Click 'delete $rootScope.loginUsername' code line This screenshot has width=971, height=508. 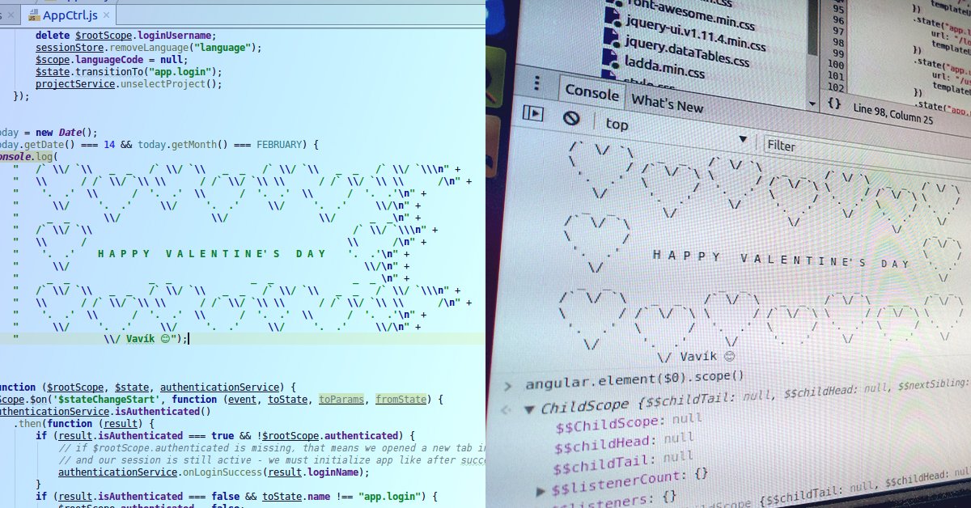(125, 36)
